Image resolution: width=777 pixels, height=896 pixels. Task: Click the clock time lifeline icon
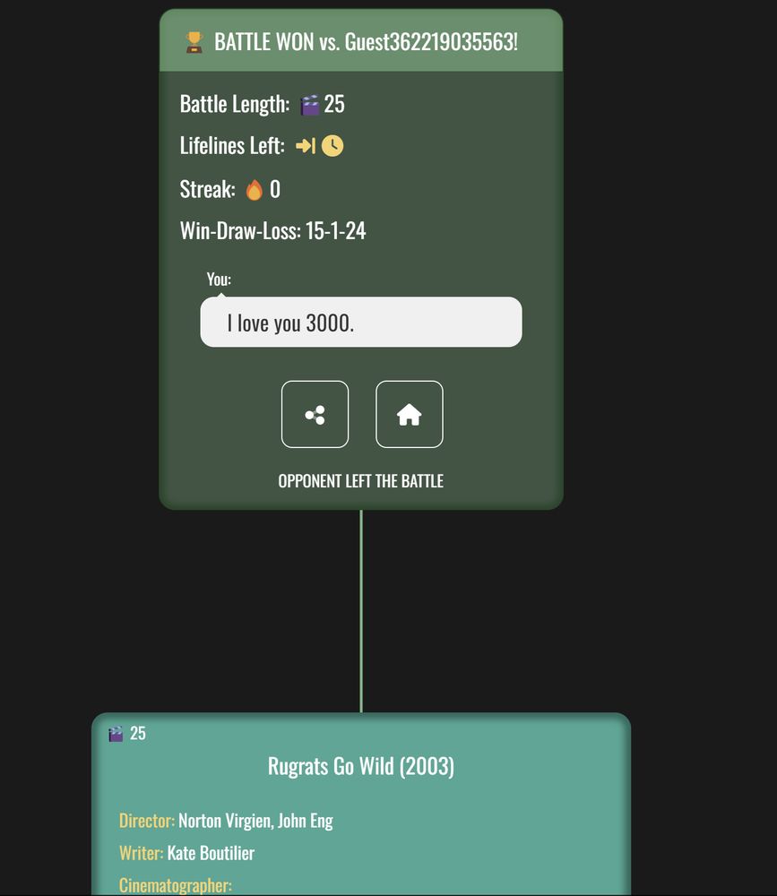click(332, 146)
